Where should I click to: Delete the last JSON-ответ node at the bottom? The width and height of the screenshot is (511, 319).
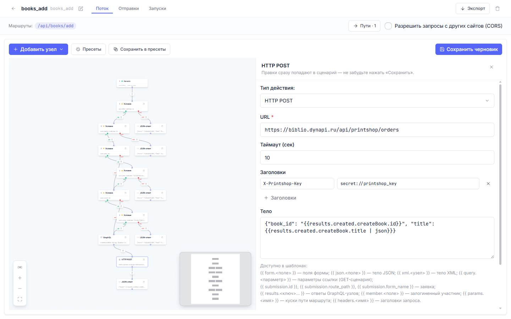click(x=144, y=282)
